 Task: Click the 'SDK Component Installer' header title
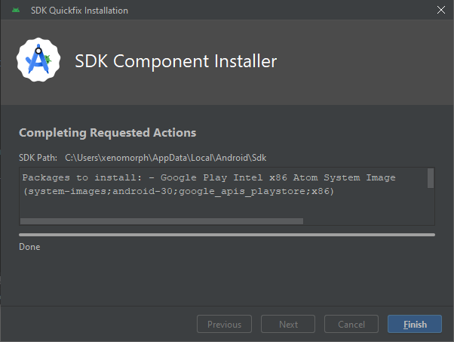176,61
